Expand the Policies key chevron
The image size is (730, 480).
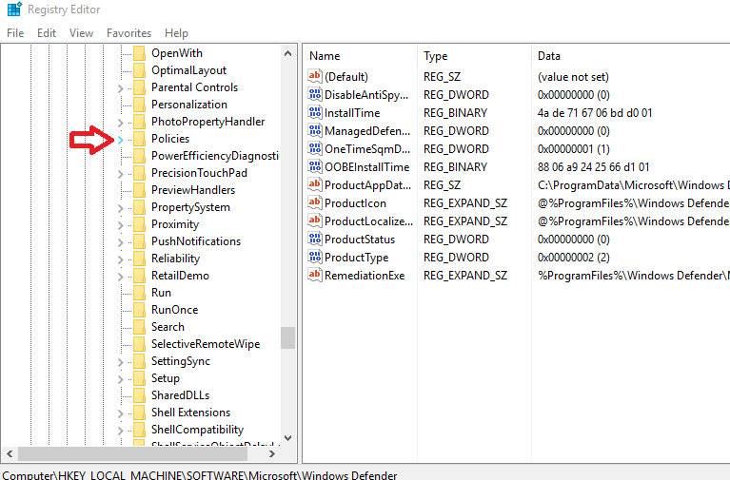point(121,140)
